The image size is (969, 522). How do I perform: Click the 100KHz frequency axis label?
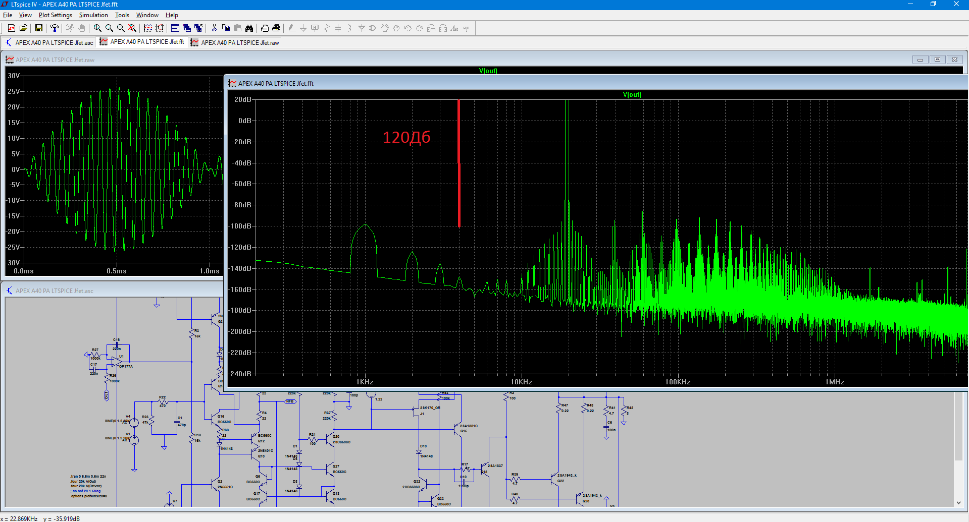pos(678,382)
